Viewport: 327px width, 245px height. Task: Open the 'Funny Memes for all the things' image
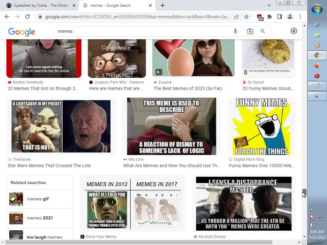(262, 126)
